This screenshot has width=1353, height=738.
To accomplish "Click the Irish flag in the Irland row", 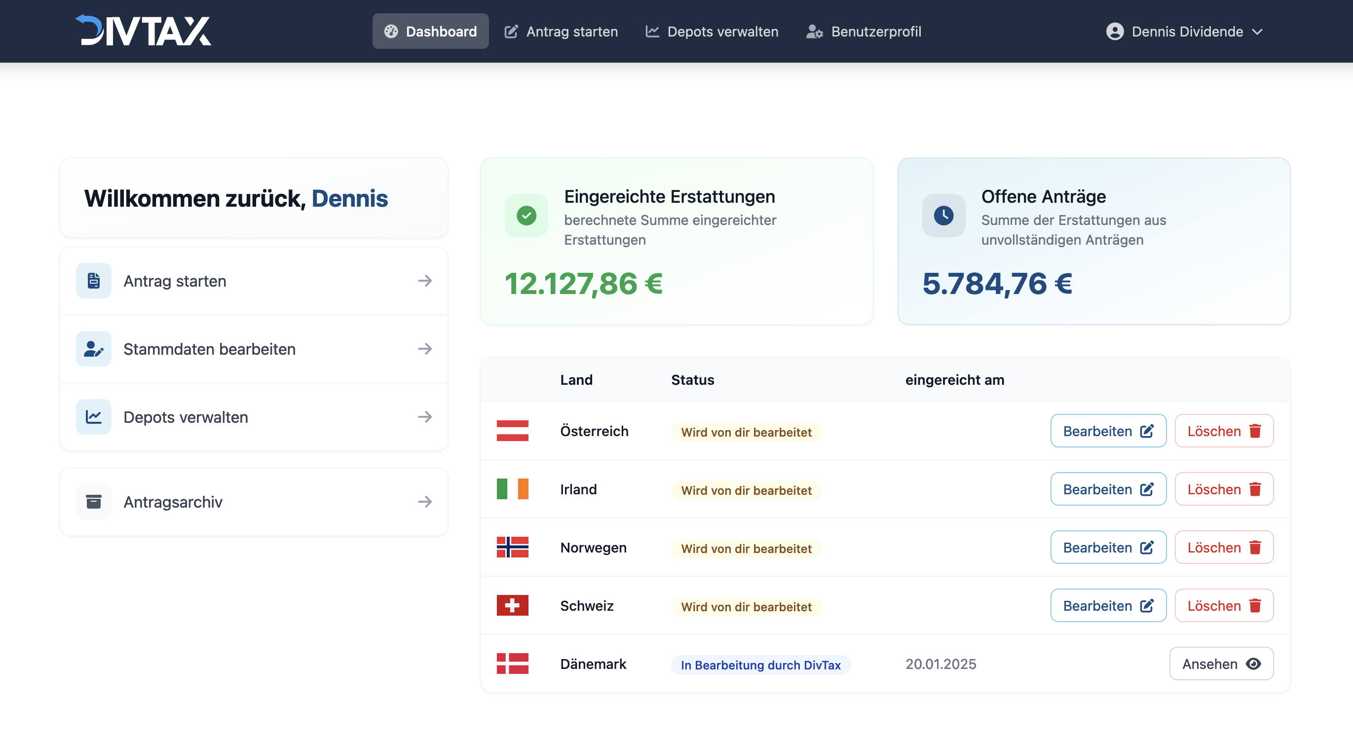I will (x=513, y=489).
